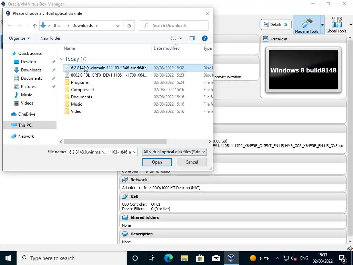Viewport: 353px width, 265px height.
Task: Open the Windows Start menu
Action: 8,258
